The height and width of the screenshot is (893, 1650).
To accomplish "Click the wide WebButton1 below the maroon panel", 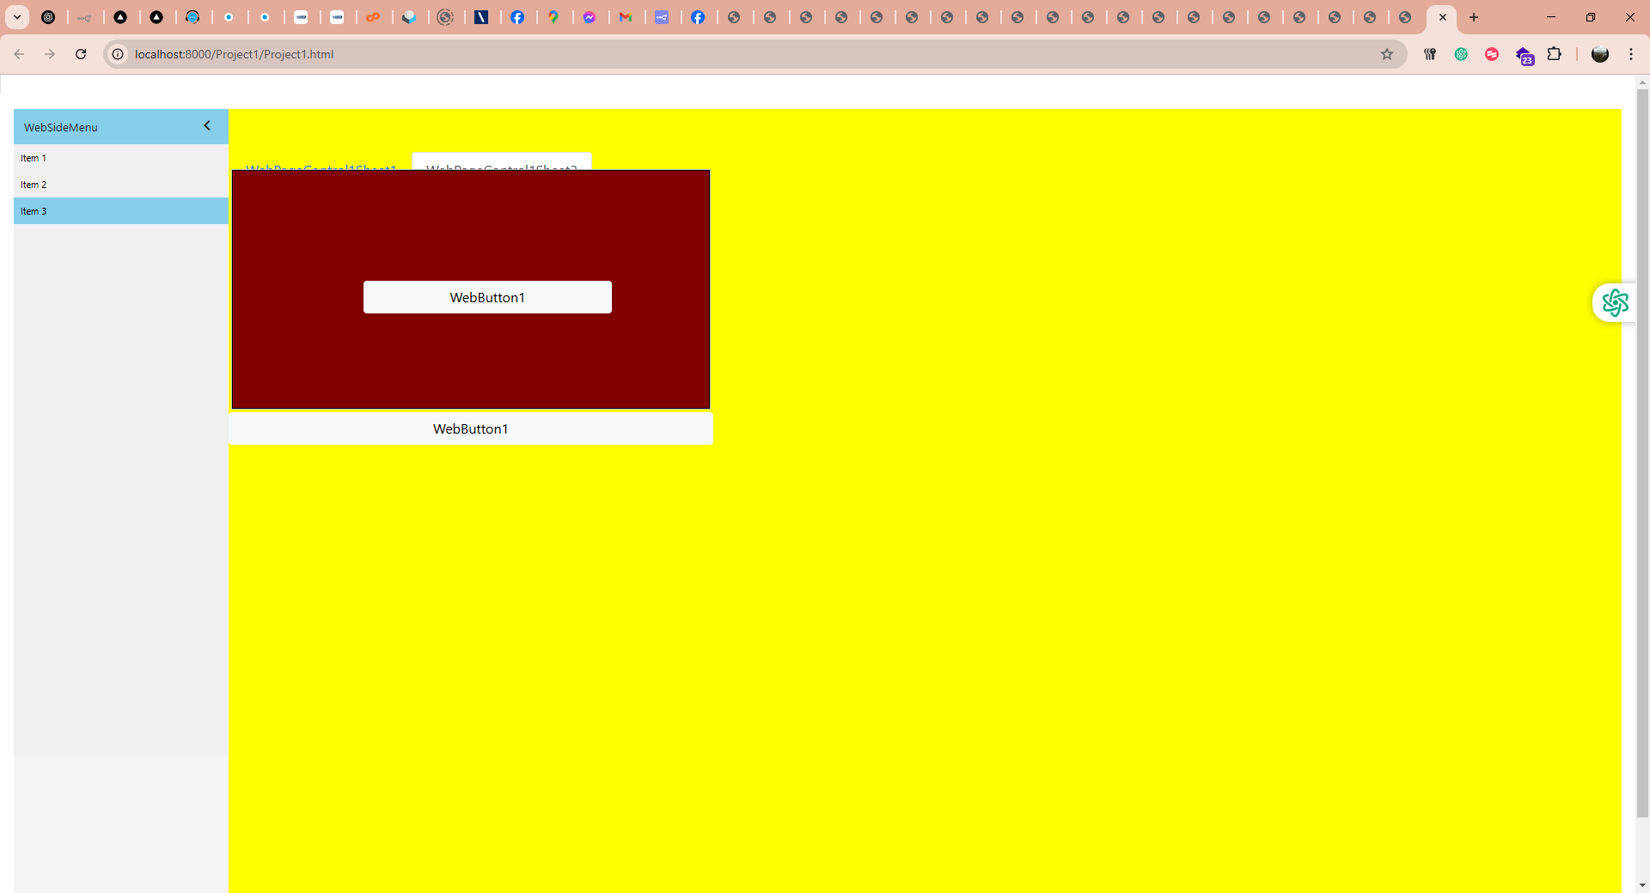I will click(x=471, y=428).
